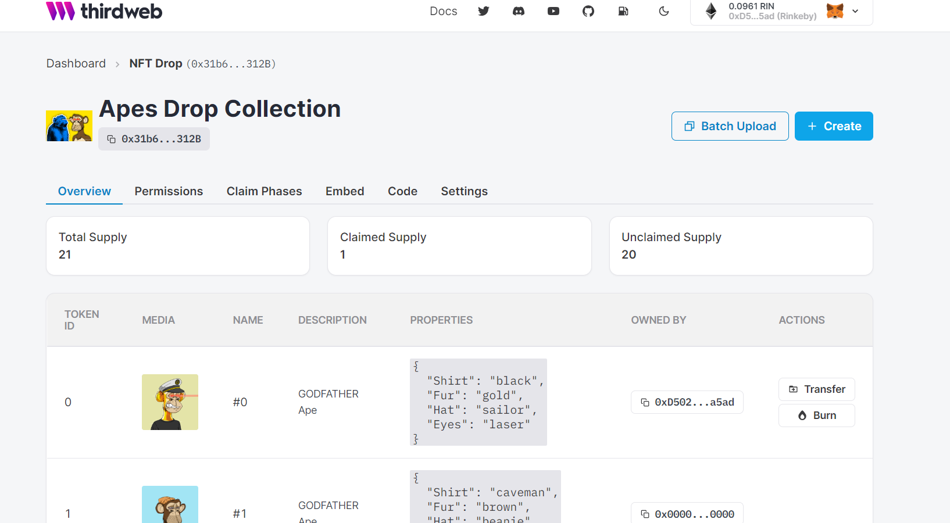
Task: Select the Overview tab
Action: click(84, 191)
